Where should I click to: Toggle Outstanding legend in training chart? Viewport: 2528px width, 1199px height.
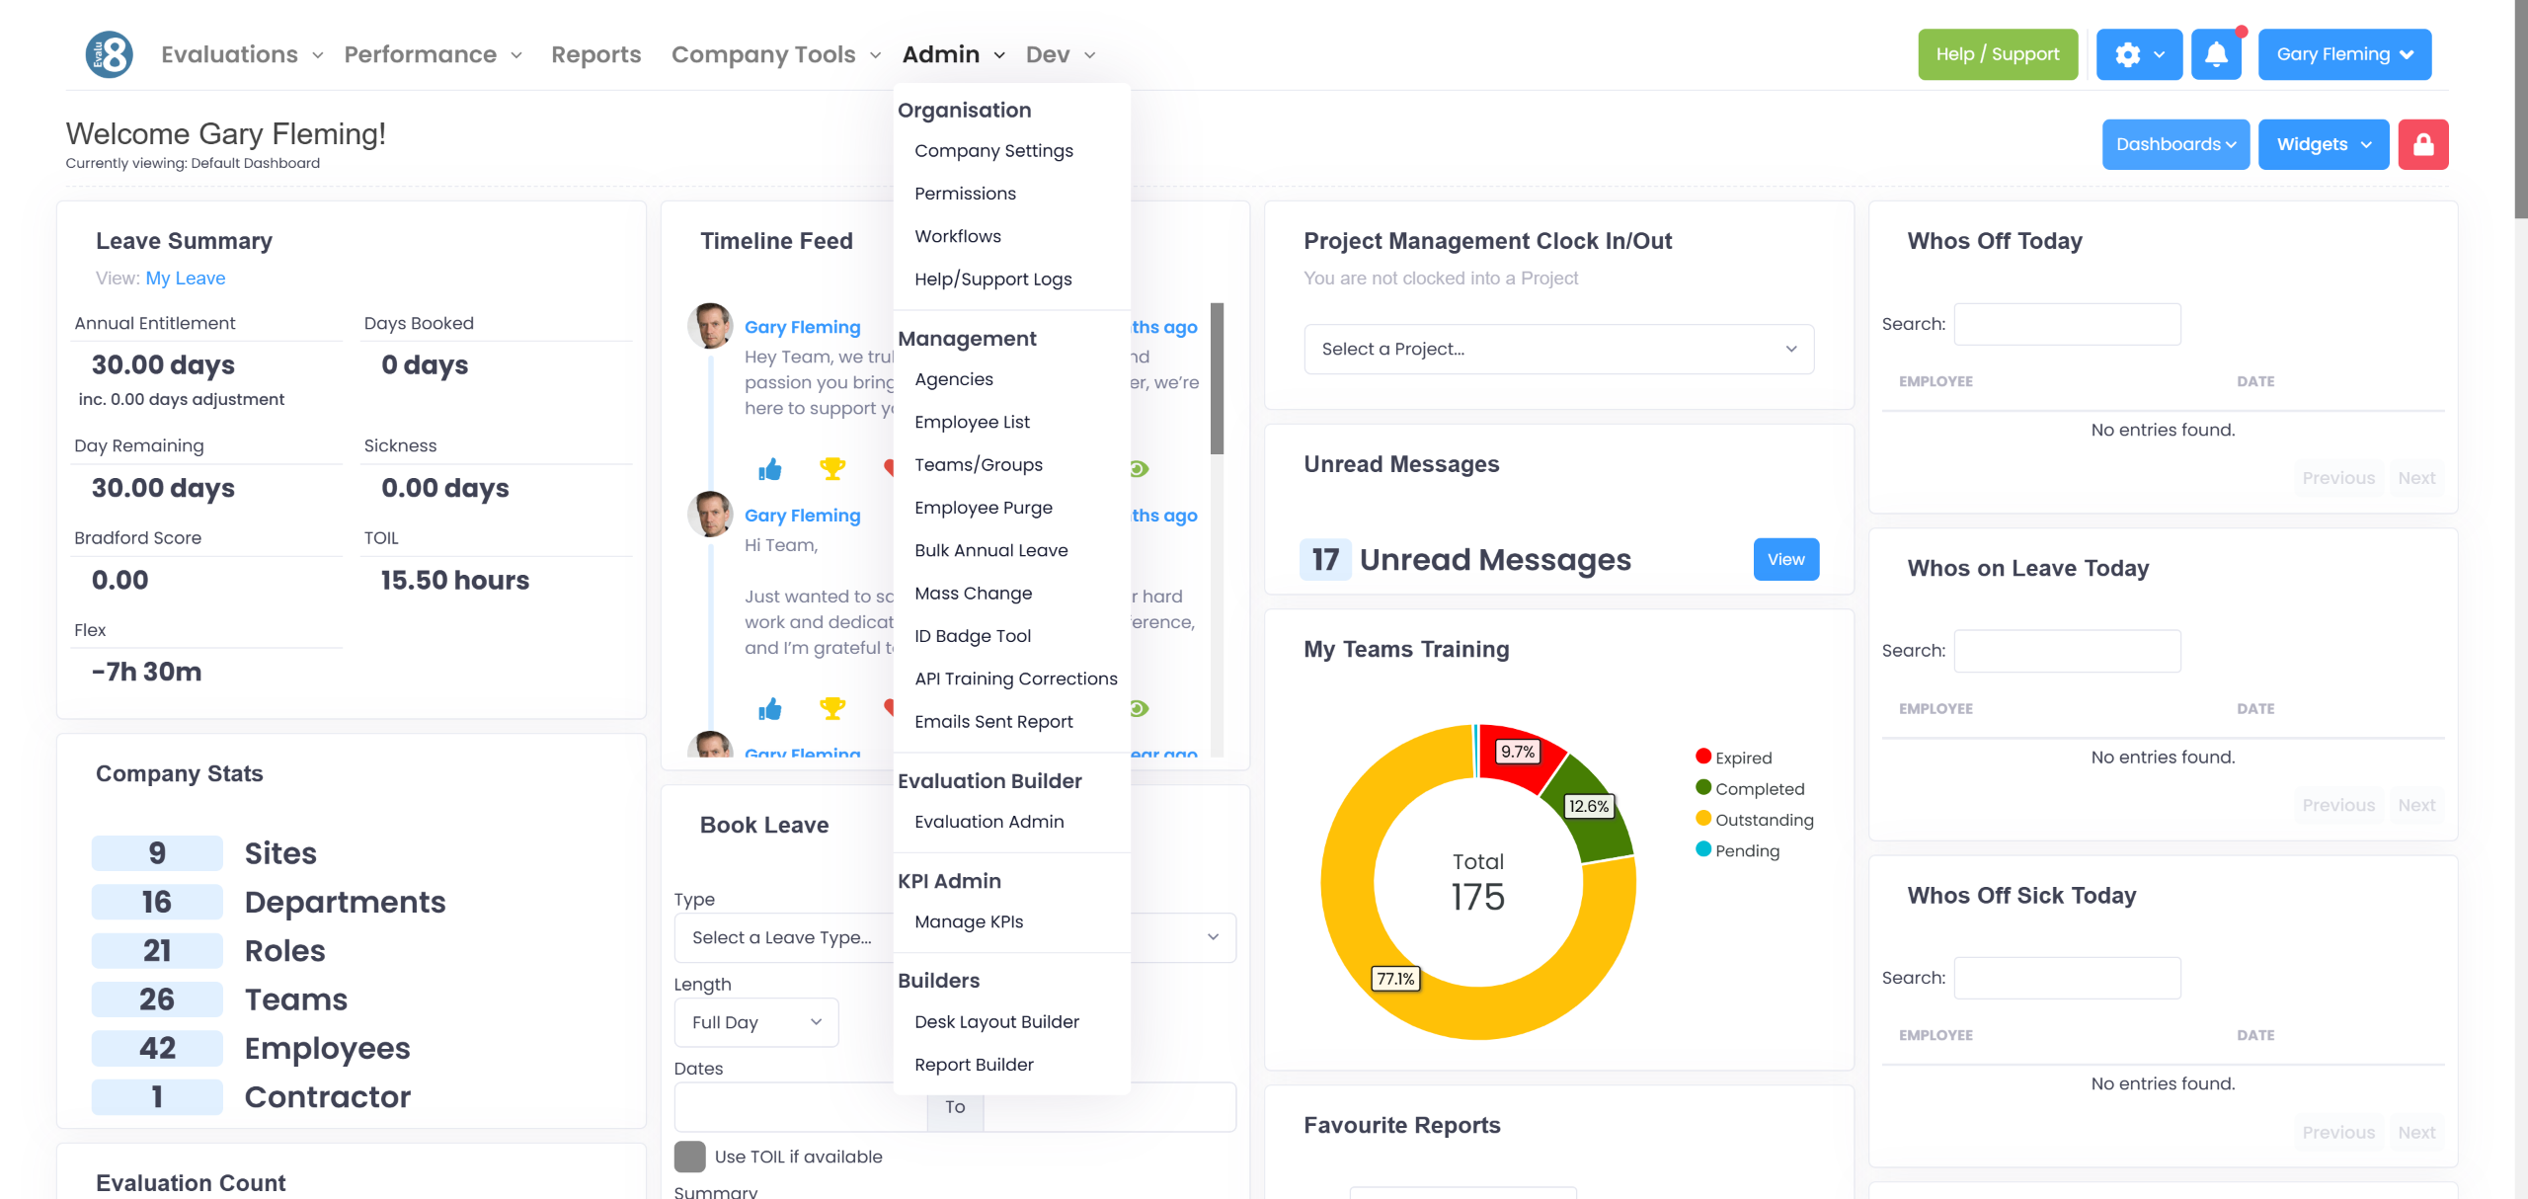(1763, 820)
